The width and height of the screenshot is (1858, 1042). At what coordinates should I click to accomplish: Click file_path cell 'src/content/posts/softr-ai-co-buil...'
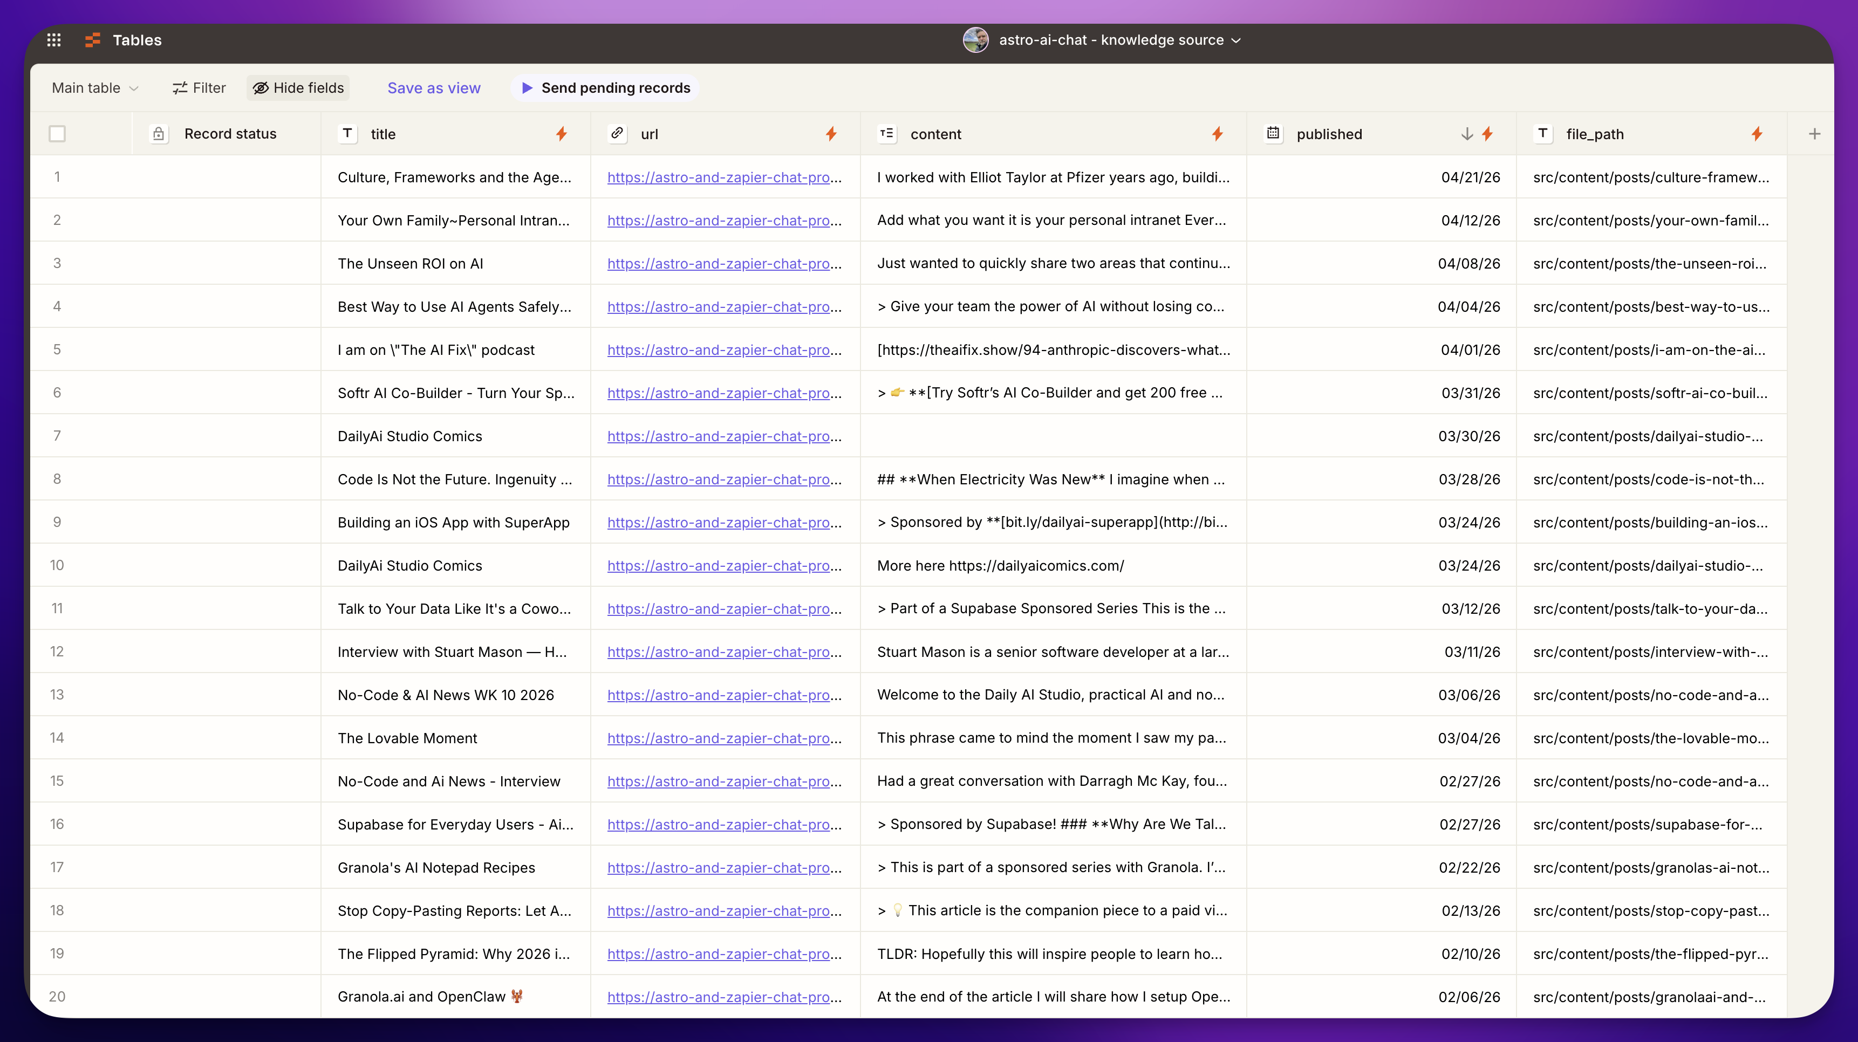tap(1652, 393)
